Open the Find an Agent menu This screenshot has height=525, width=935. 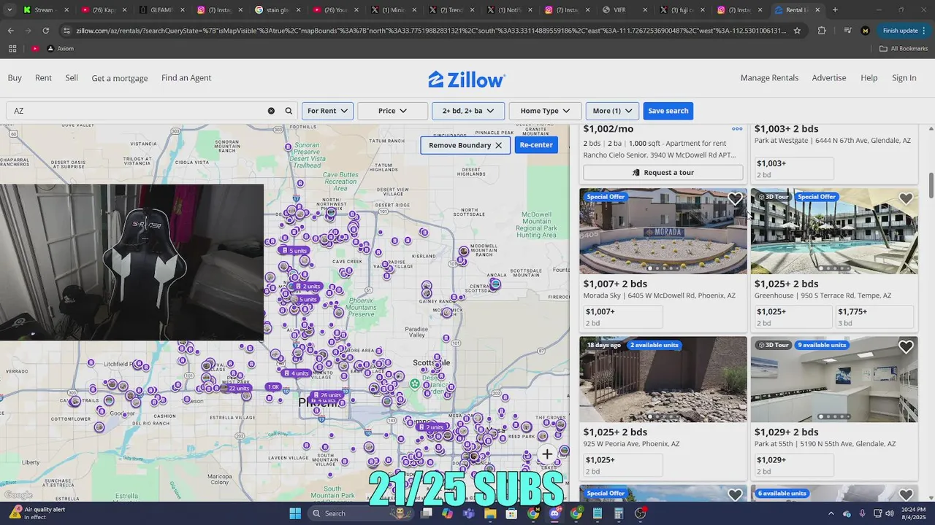(x=186, y=78)
